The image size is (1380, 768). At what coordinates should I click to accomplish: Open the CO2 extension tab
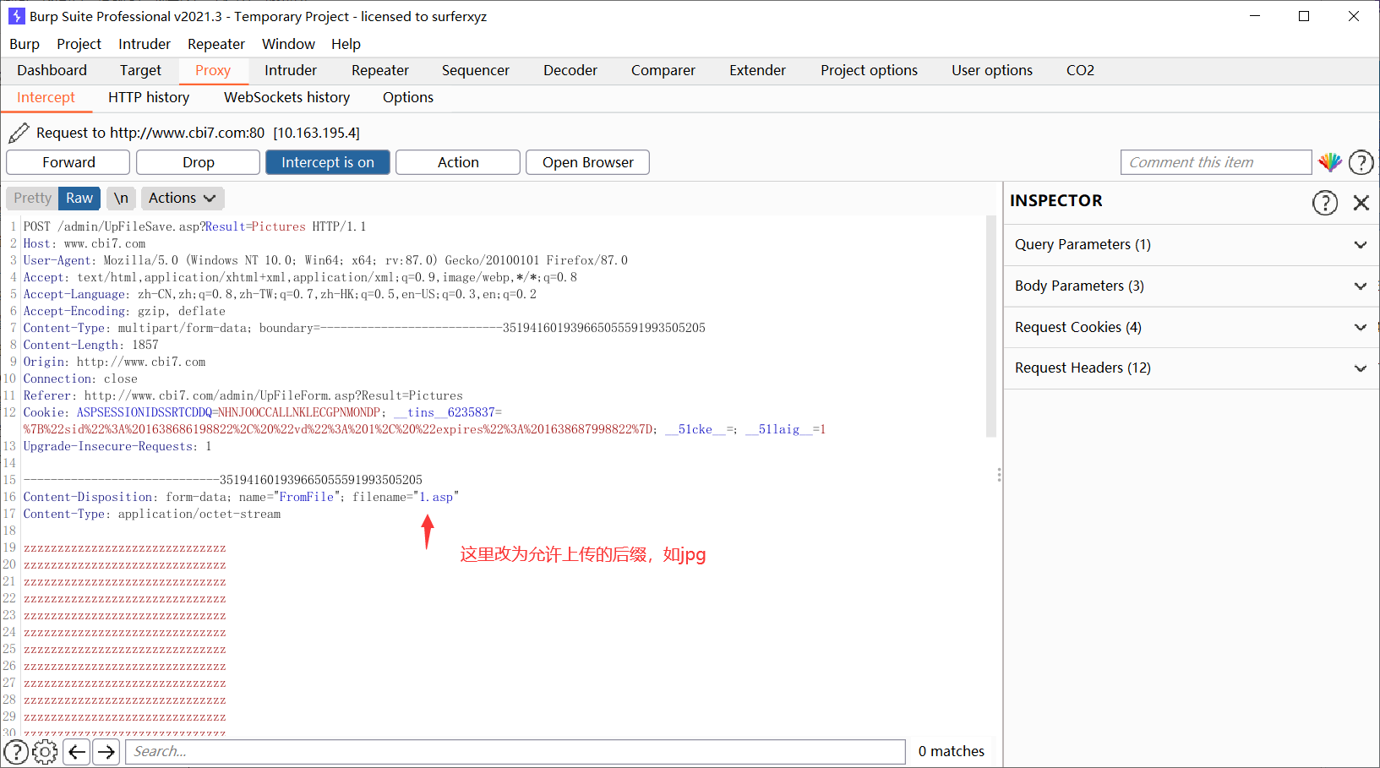pyautogui.click(x=1080, y=70)
